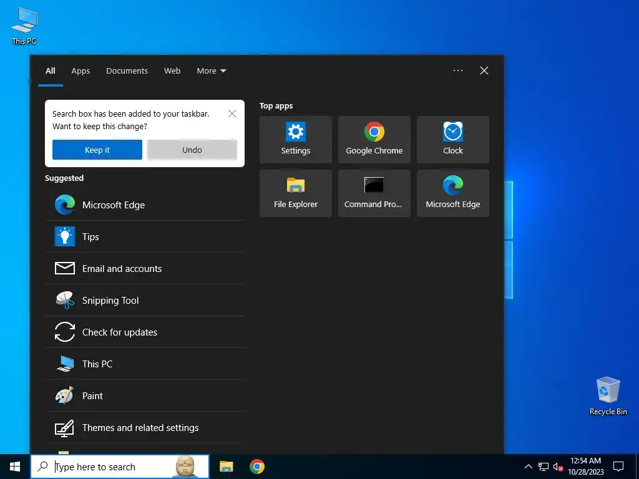Show hidden system tray icons
Screen dimensions: 639x479
coord(528,467)
